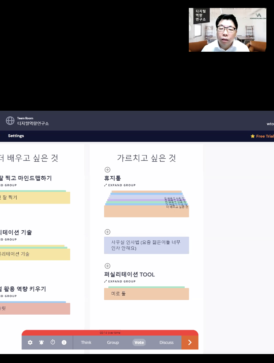Open the Settings menu

(16, 136)
